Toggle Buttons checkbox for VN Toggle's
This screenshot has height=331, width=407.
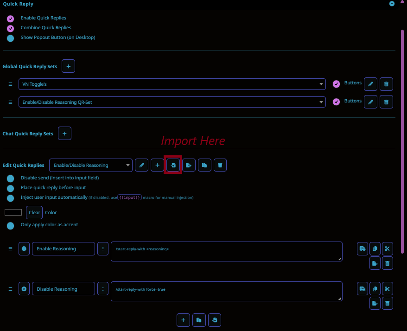click(x=337, y=84)
